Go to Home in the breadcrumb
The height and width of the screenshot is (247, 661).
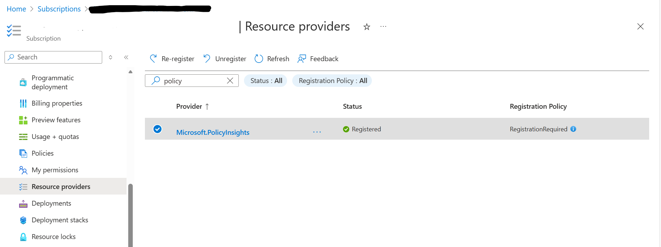[x=16, y=9]
